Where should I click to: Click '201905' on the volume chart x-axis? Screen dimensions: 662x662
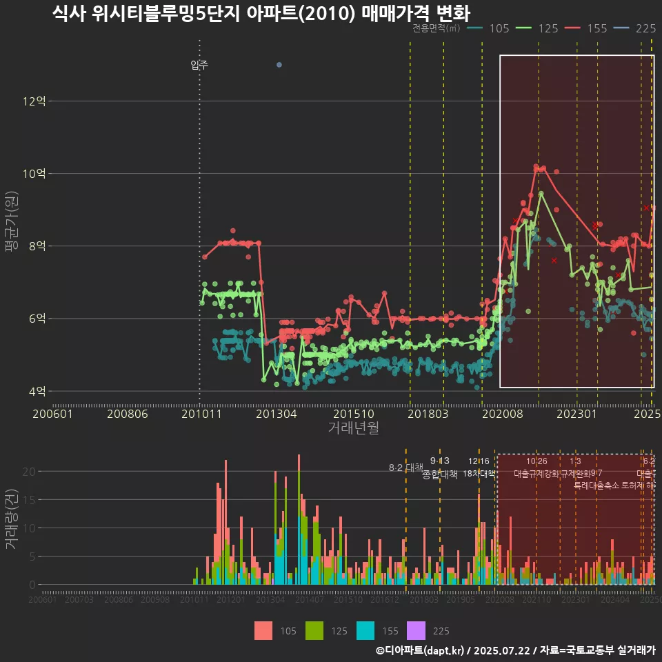tap(461, 599)
